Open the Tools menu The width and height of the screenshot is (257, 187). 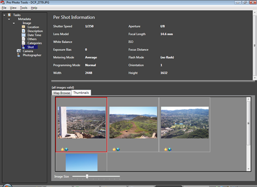(24, 8)
